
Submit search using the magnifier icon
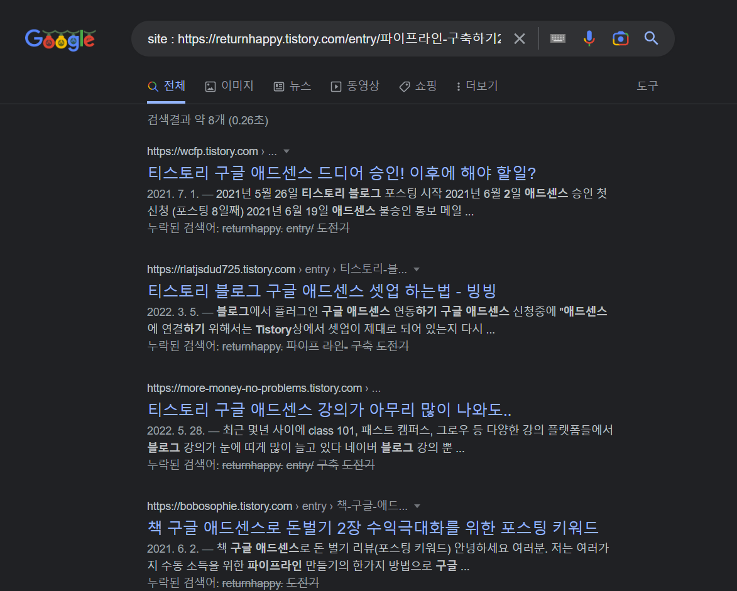[x=651, y=38]
